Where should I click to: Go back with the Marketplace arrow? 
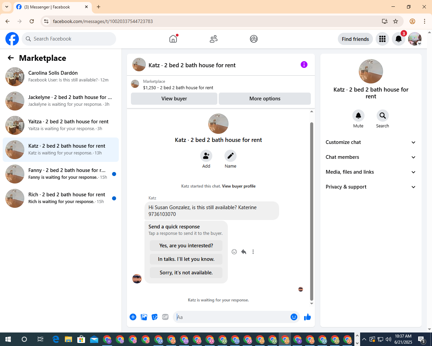11,58
